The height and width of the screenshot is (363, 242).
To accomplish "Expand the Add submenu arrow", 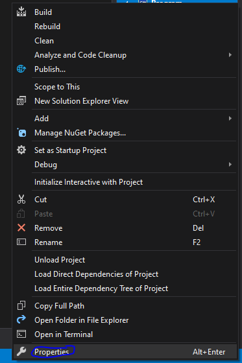I will point(230,118).
